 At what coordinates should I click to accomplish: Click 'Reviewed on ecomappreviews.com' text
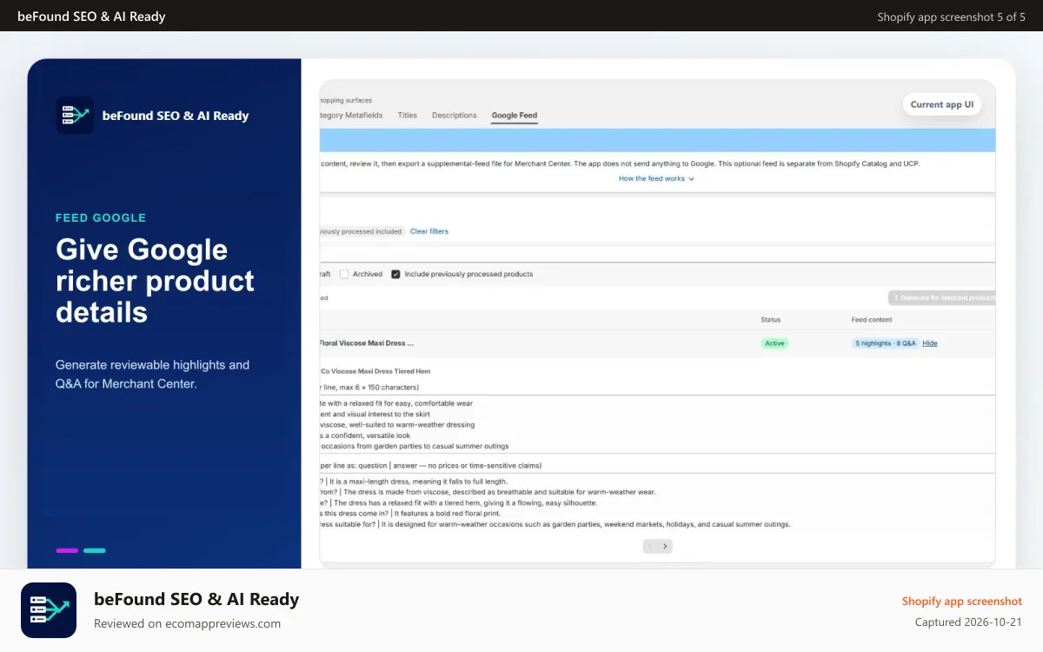188,623
